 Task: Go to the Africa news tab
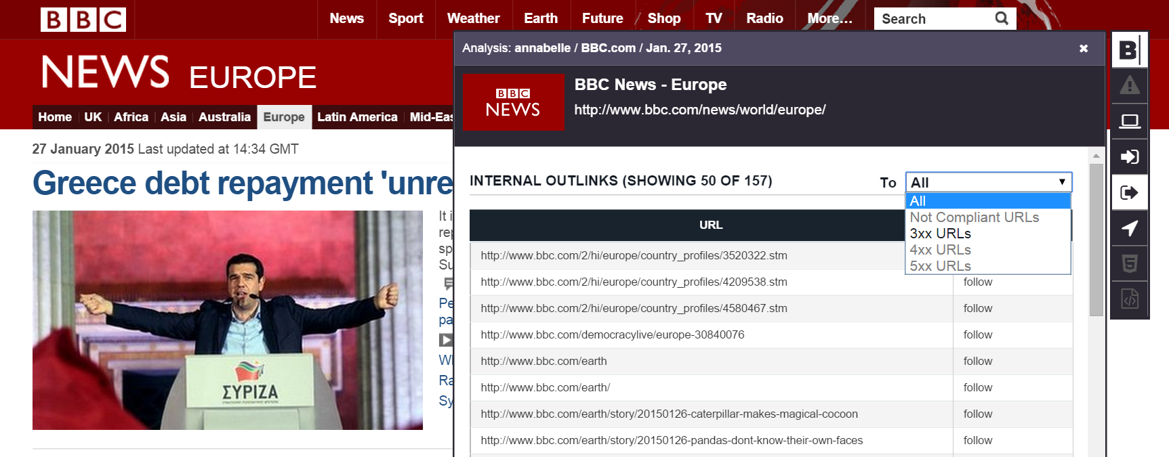131,117
